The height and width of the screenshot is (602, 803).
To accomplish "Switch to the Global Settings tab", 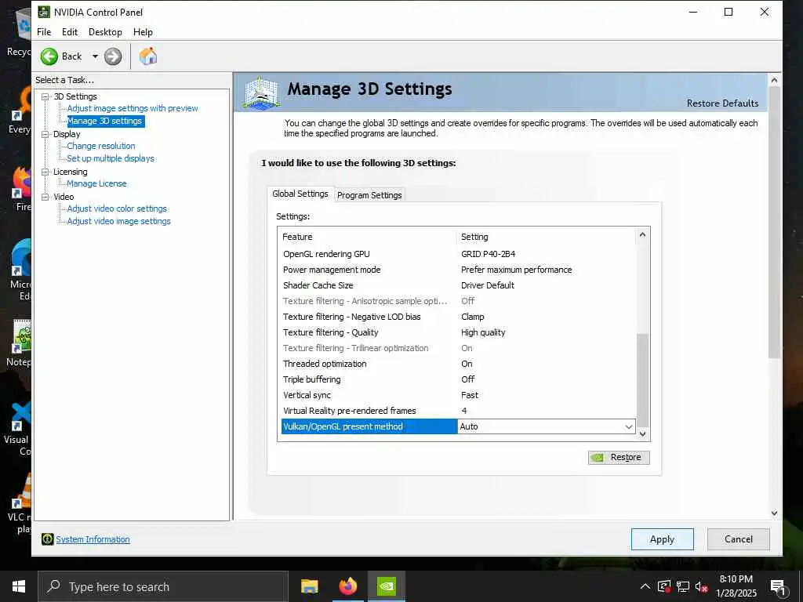I will pos(300,194).
